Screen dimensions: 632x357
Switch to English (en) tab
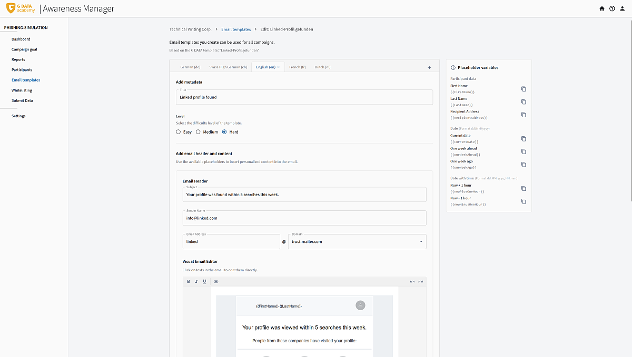[x=265, y=67]
